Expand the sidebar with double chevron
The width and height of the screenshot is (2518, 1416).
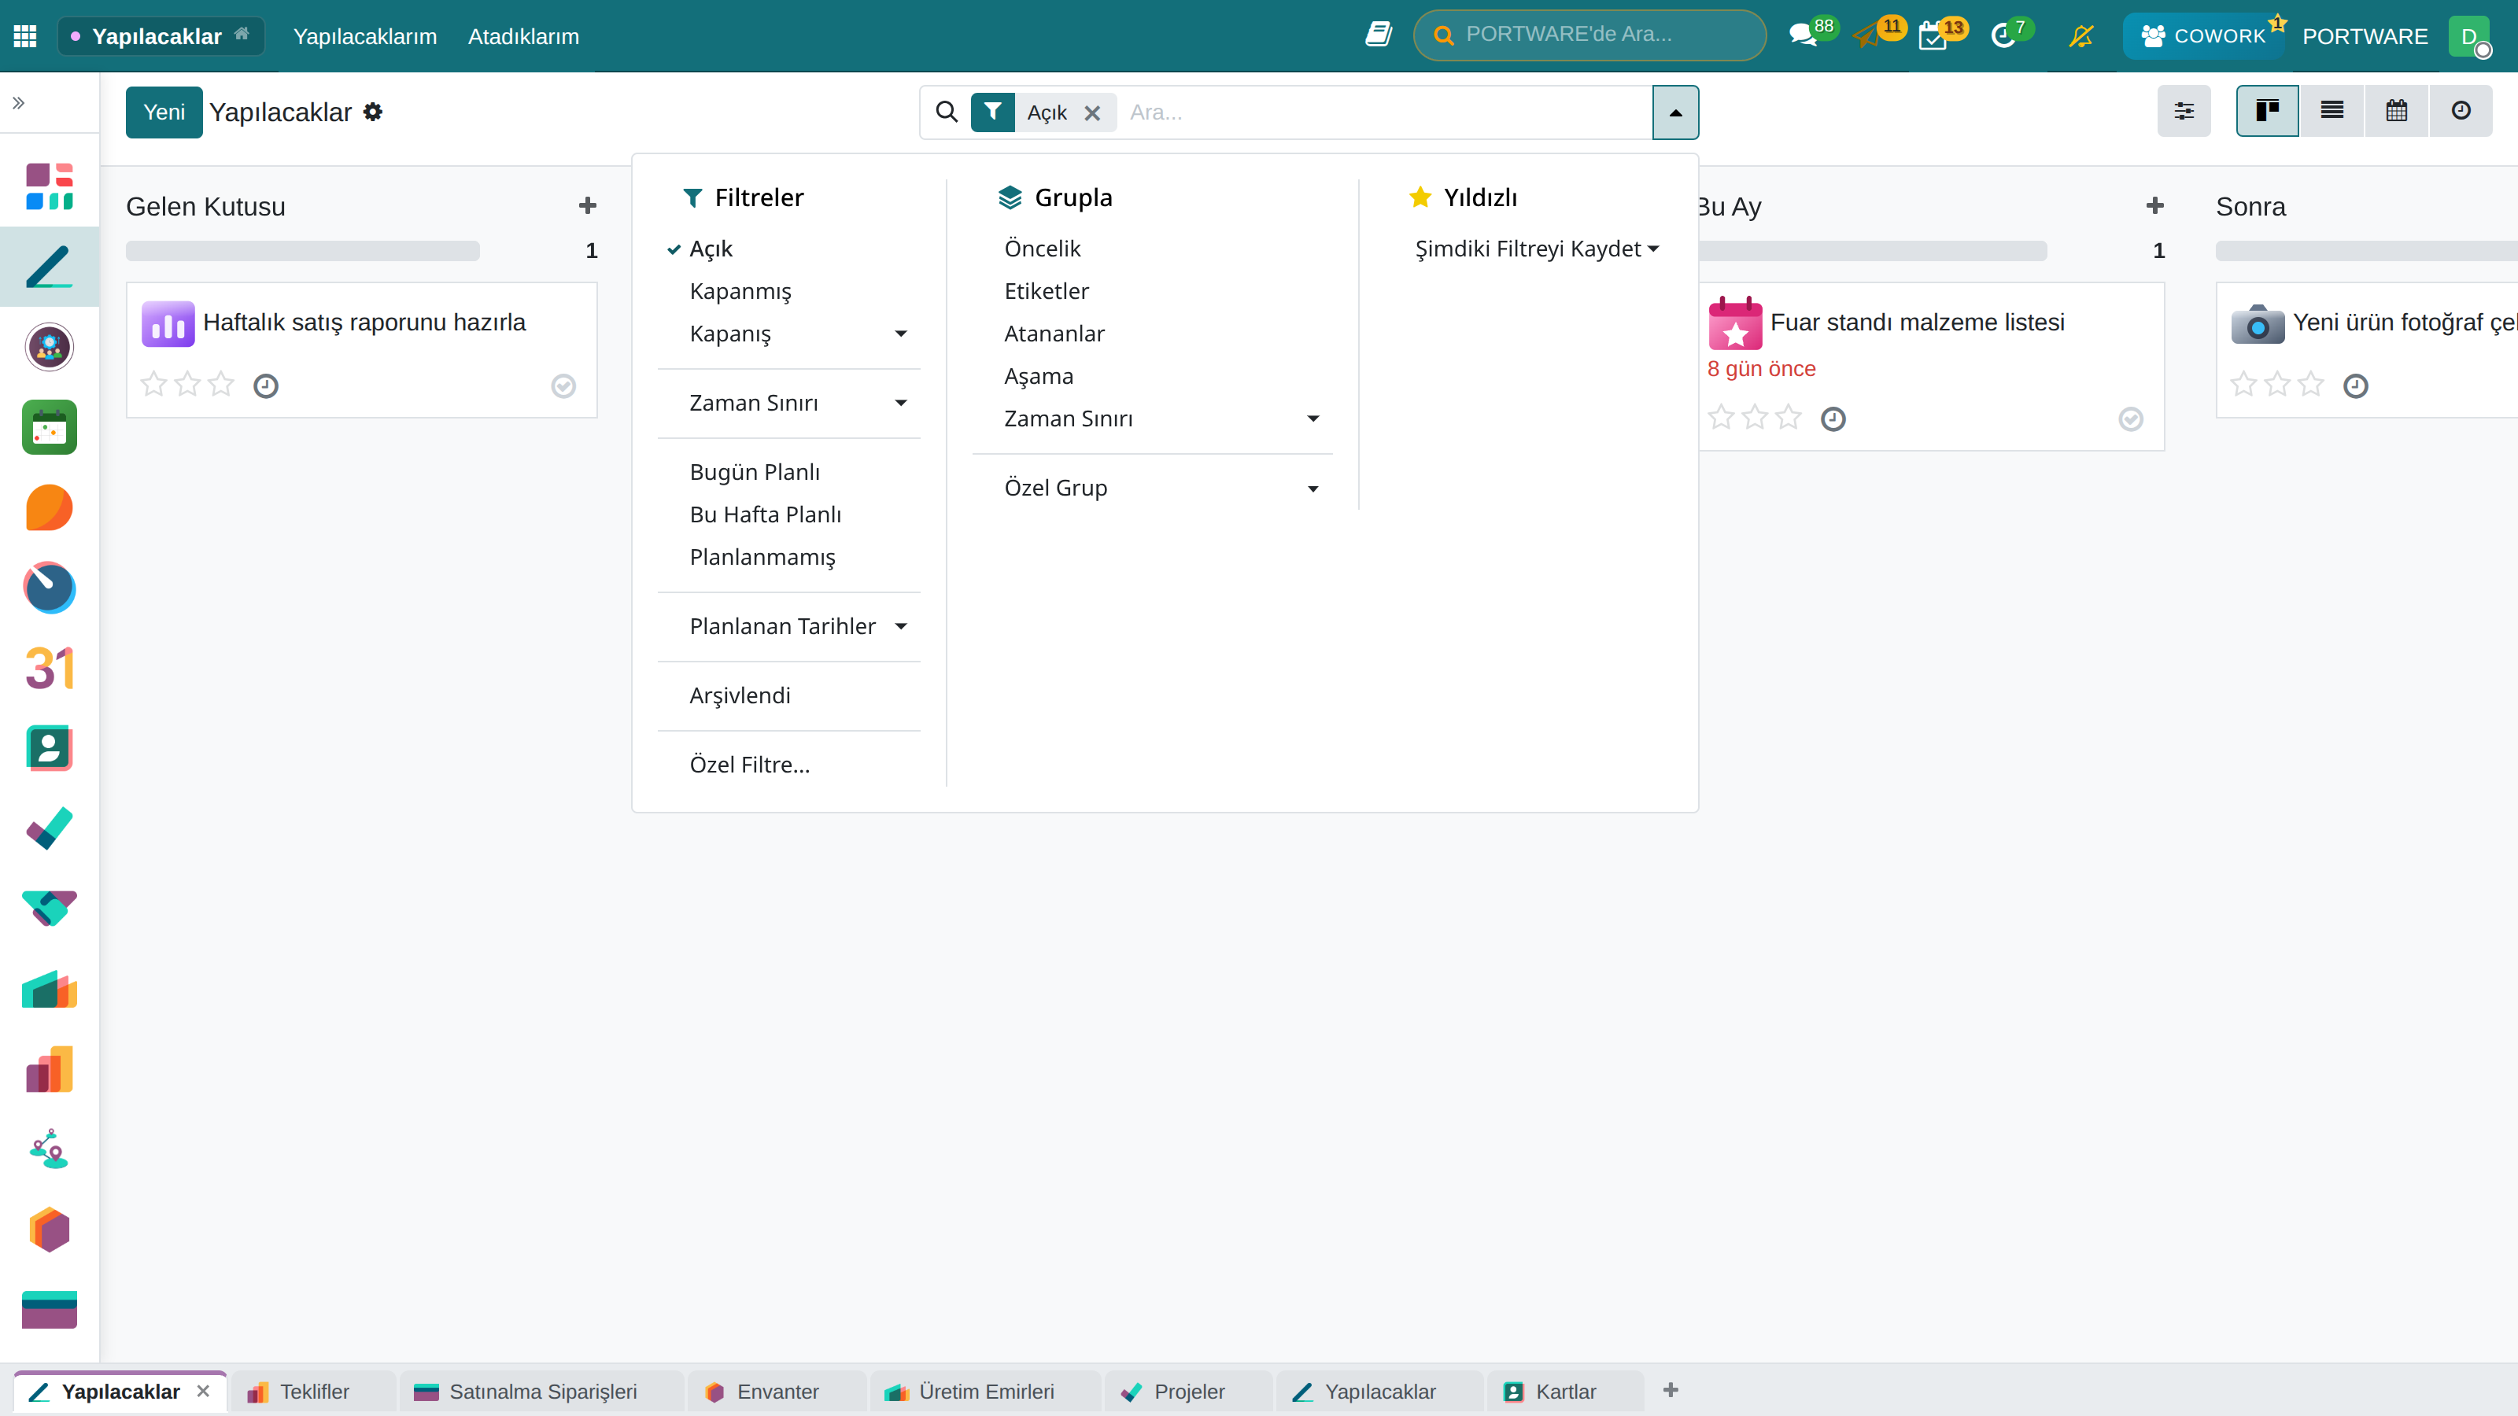[x=19, y=102]
